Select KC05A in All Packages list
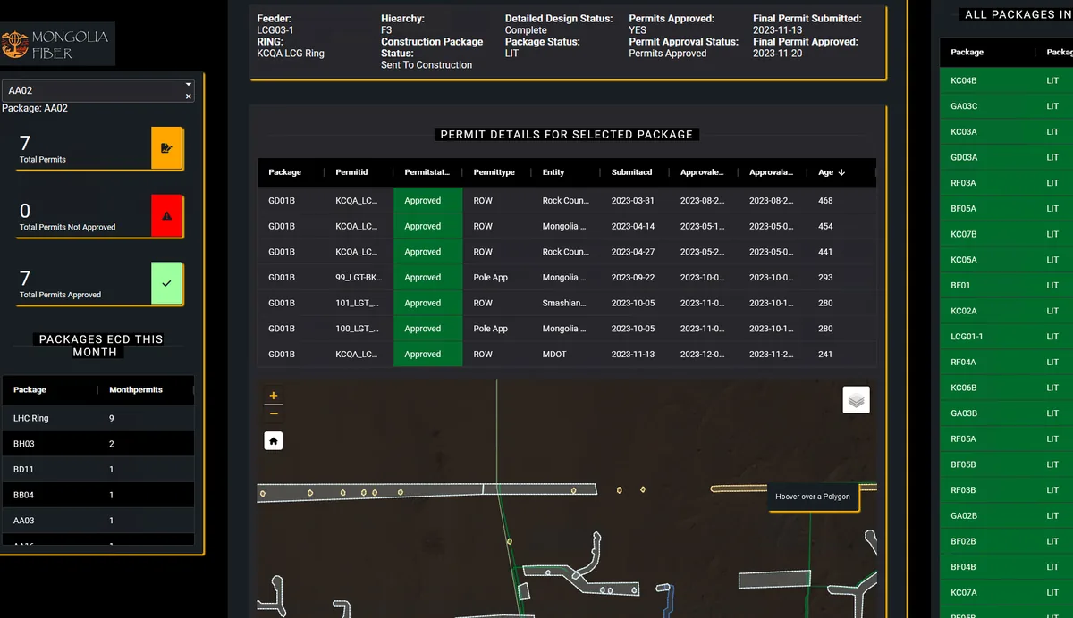 tap(1006, 260)
